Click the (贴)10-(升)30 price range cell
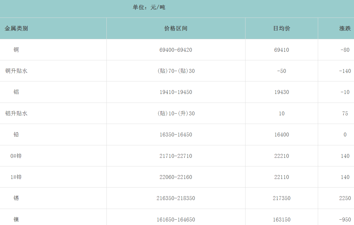 176,114
